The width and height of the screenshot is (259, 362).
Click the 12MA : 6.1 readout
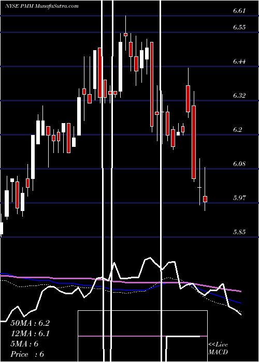click(30, 334)
